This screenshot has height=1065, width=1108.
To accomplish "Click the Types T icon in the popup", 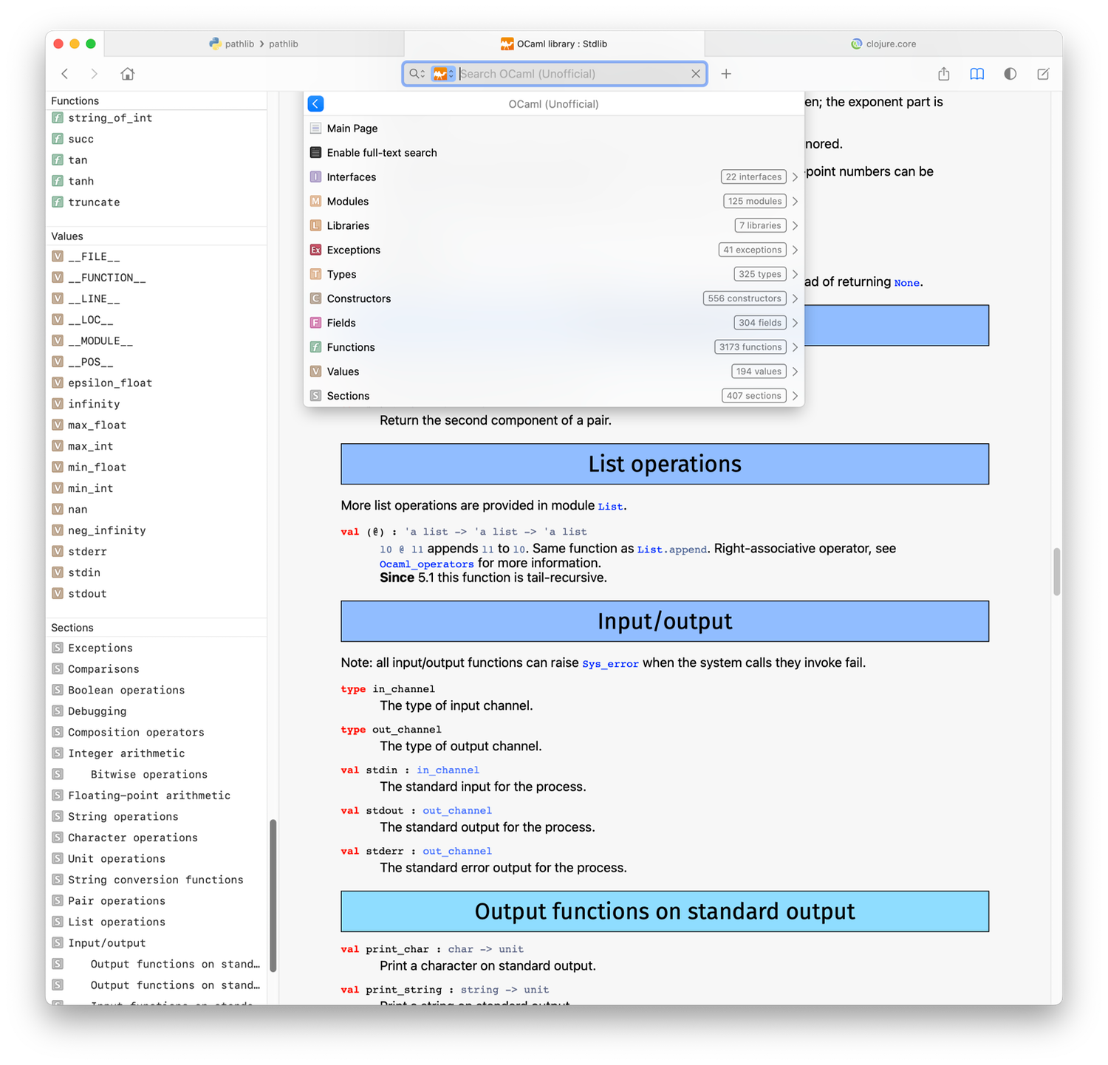I will (x=315, y=275).
